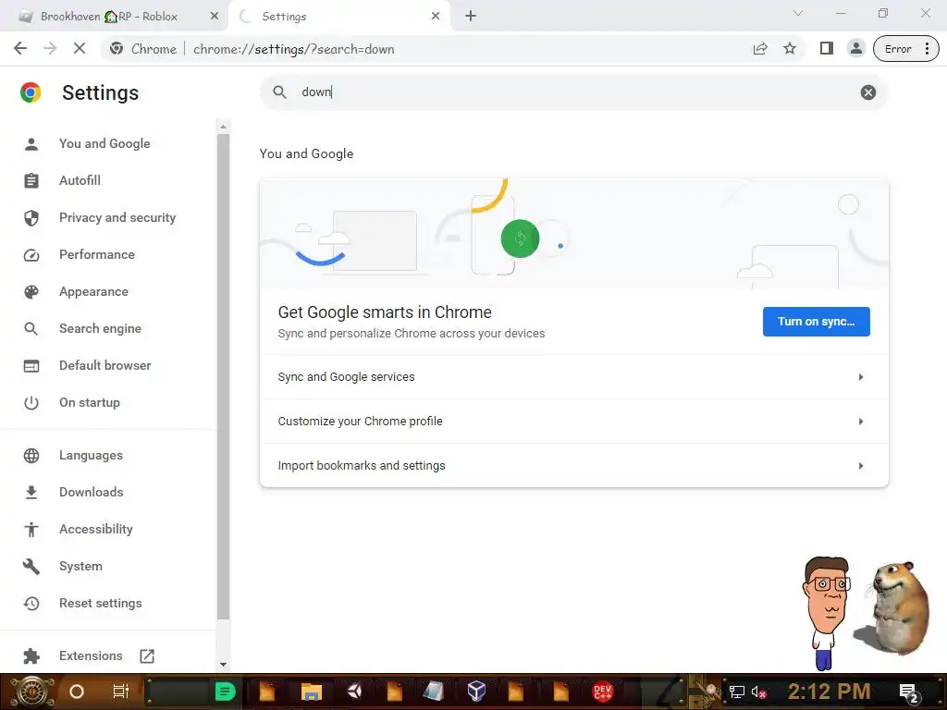Click sidebar scrollbar up arrow
Image resolution: width=947 pixels, height=710 pixels.
coord(223,126)
